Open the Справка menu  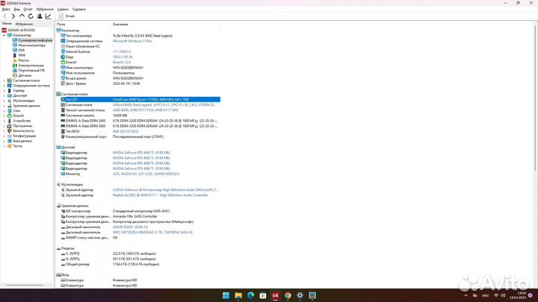click(x=79, y=9)
